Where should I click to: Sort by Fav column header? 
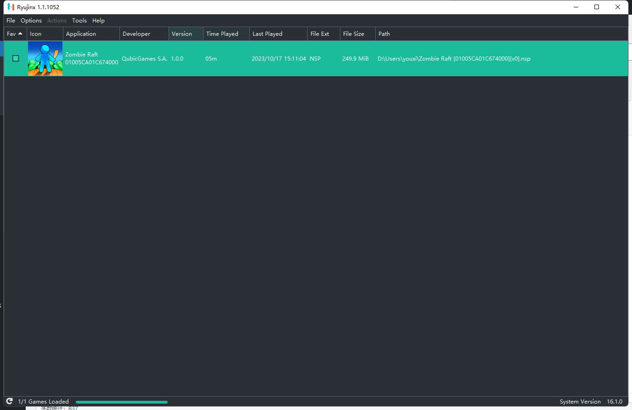coord(15,34)
